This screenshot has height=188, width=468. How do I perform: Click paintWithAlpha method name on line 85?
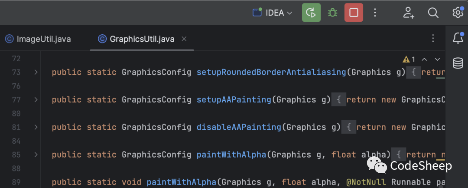coord(231,155)
